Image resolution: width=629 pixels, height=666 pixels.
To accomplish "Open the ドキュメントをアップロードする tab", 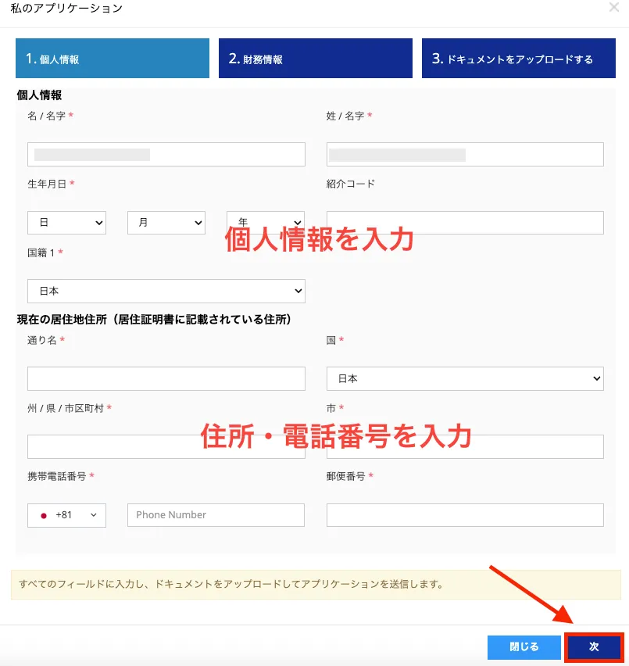I will [518, 58].
